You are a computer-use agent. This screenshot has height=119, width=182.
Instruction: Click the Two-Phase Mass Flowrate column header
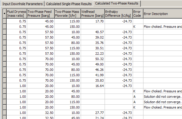(x=68, y=14)
